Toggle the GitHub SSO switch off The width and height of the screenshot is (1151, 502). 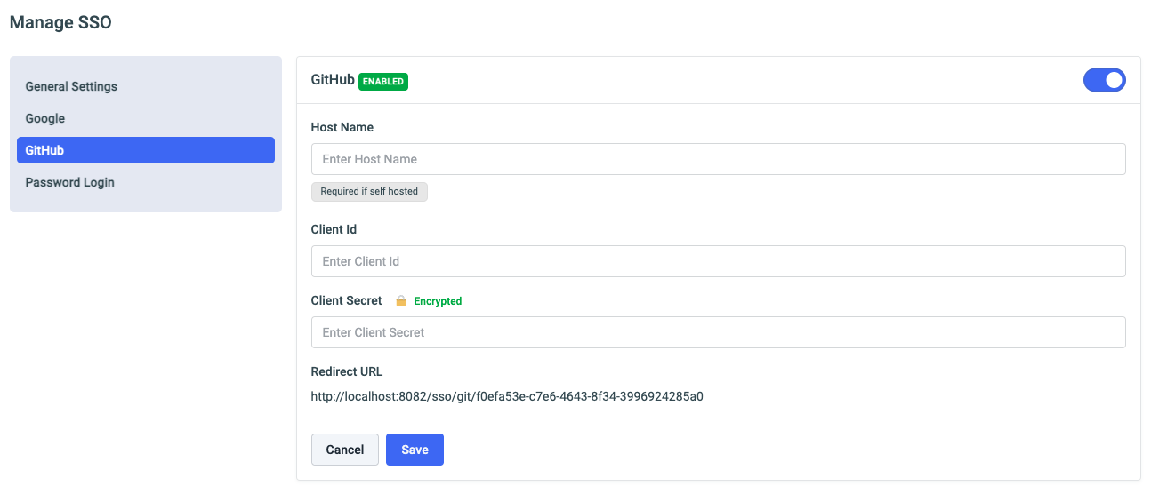[x=1104, y=81]
